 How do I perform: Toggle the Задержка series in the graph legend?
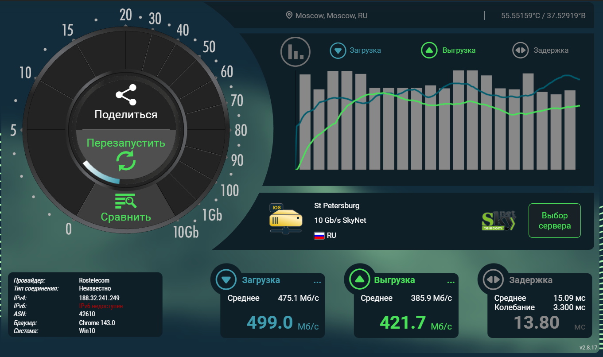coord(541,50)
